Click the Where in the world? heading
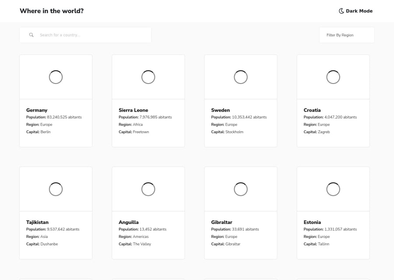 click(52, 11)
